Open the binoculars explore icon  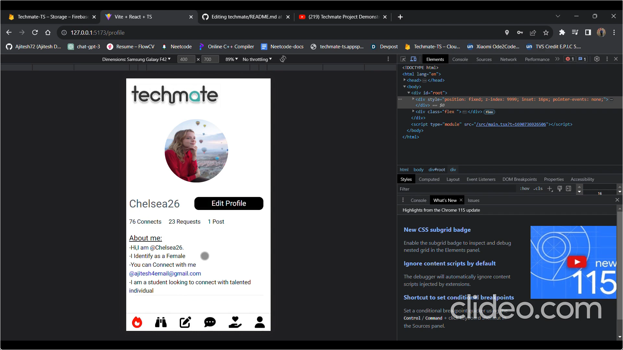coord(161,322)
